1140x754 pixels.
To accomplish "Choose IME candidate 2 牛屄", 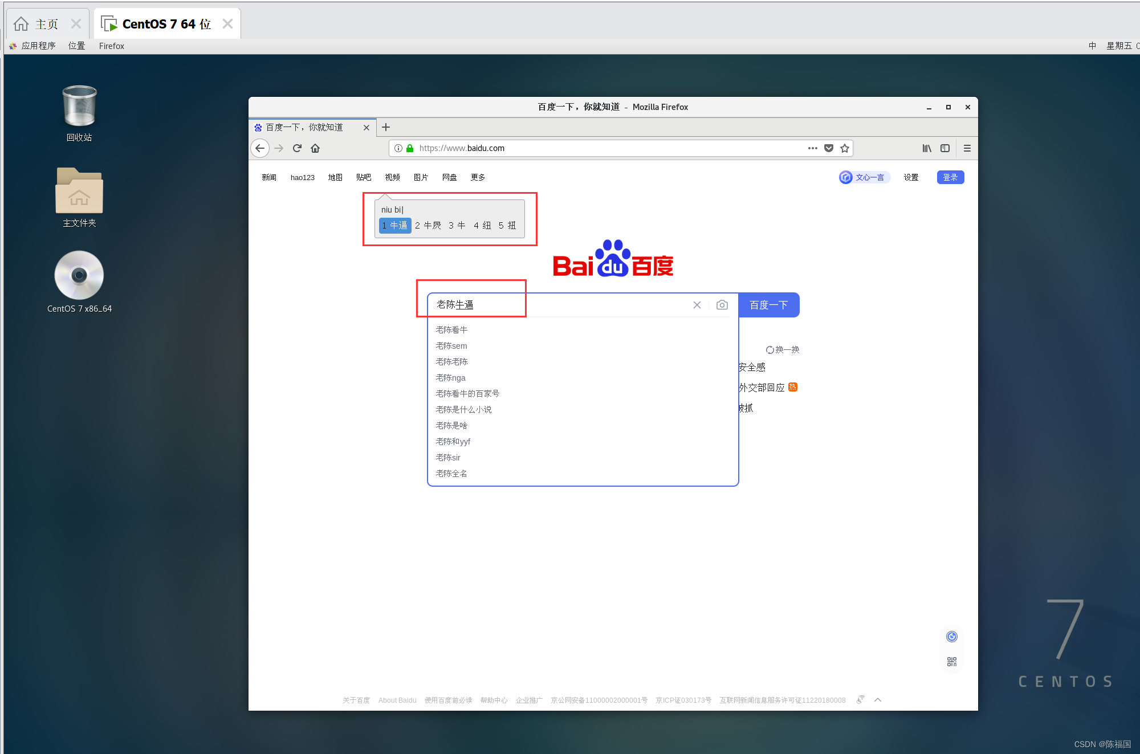I will pos(429,226).
